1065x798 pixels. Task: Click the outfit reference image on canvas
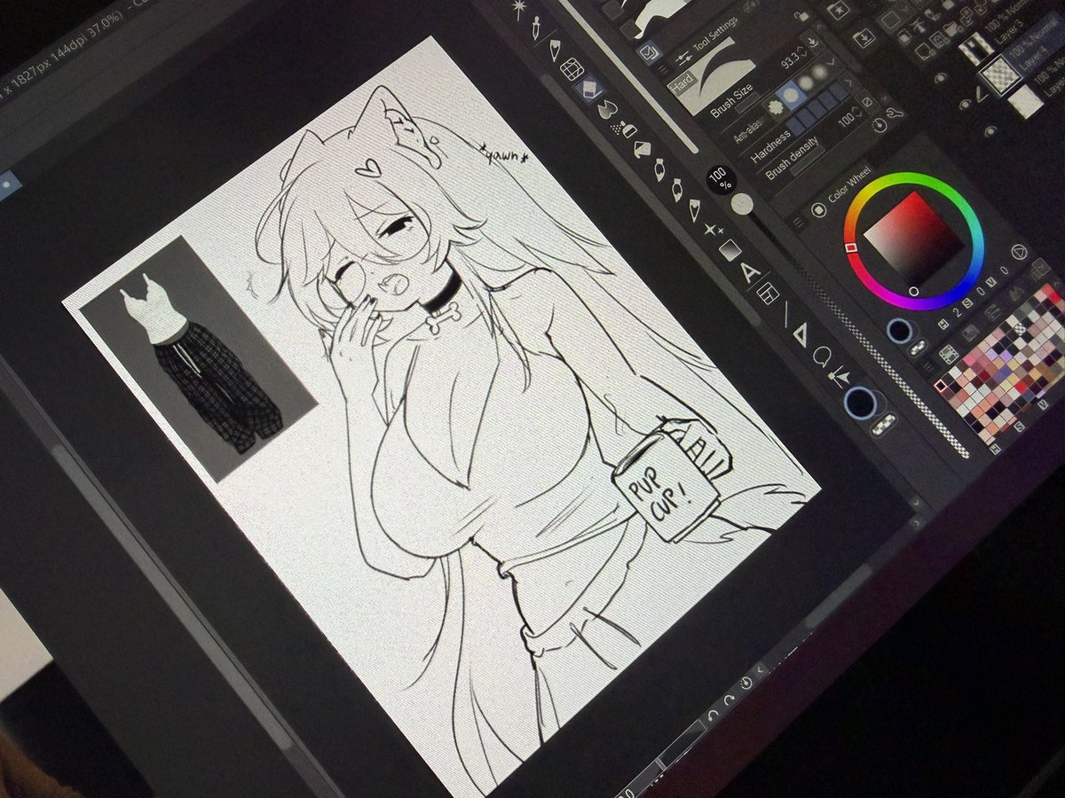pos(197,360)
